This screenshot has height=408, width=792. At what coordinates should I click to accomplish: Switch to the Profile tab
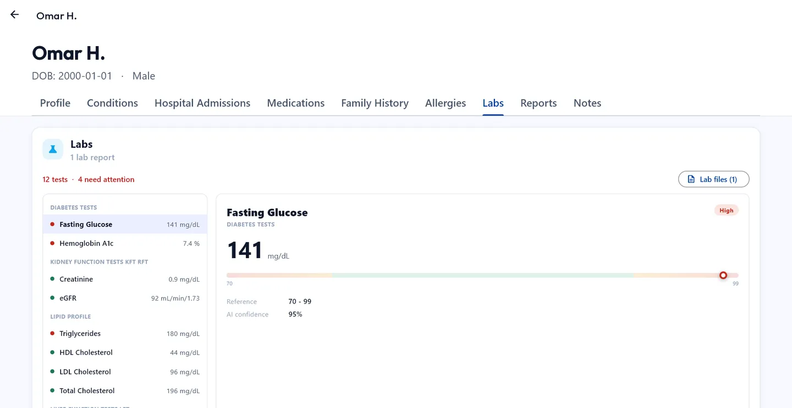[x=55, y=103]
